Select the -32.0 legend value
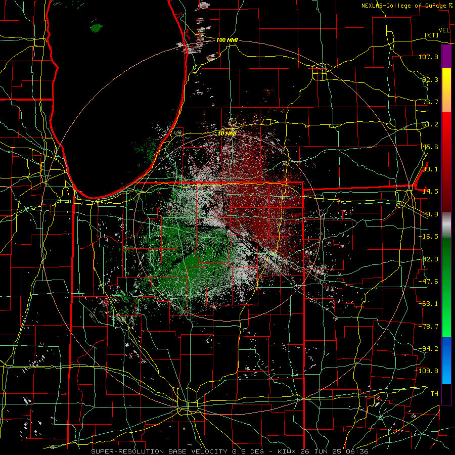 (428, 259)
